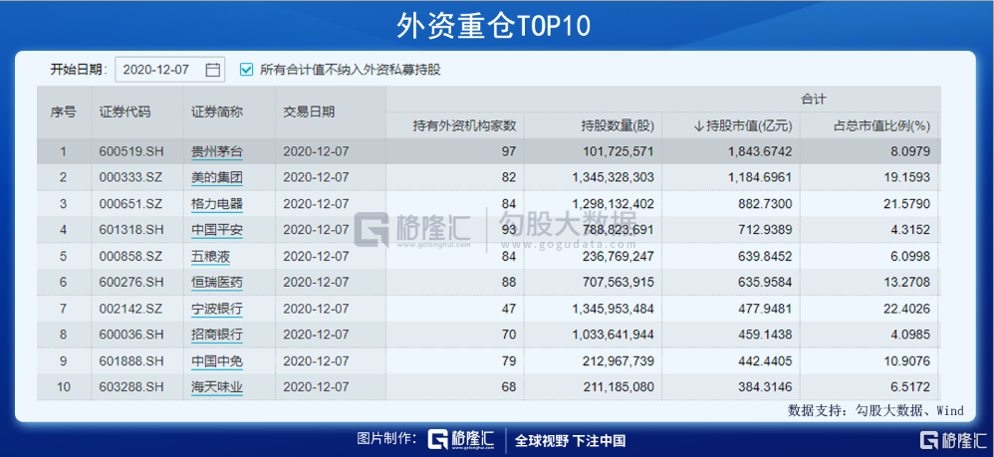994x457 pixels.
Task: Sort by 持有外资机构家数 column header
Action: point(465,126)
